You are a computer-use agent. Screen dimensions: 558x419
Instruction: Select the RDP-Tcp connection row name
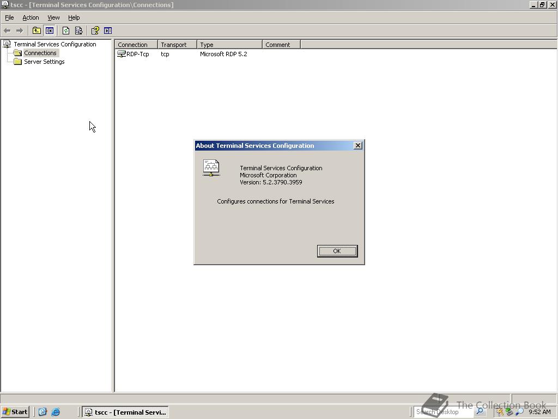(x=138, y=54)
